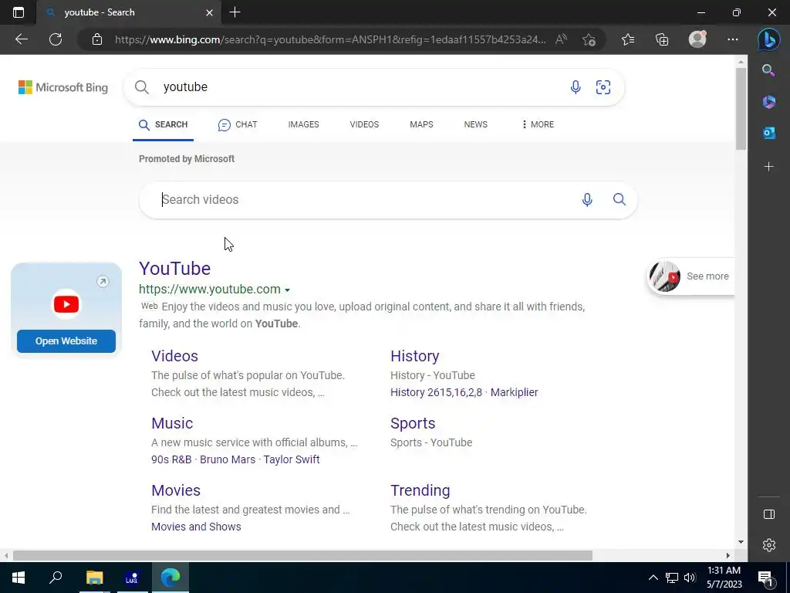
Task: Go to Microsoft Bing home logo
Action: pyautogui.click(x=63, y=87)
